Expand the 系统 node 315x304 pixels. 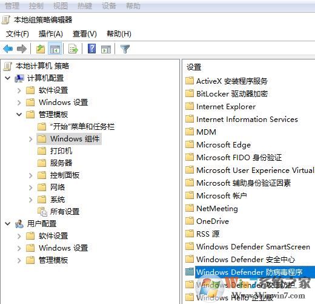coord(31,200)
